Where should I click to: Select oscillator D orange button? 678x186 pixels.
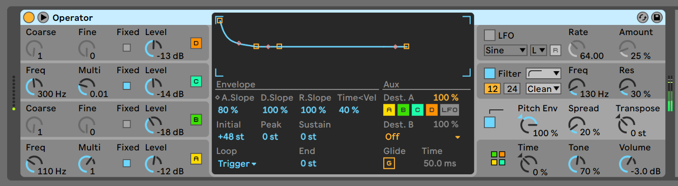(x=196, y=43)
